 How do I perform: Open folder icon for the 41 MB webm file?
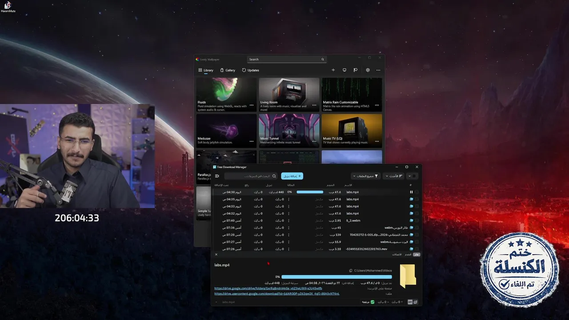pos(411,228)
